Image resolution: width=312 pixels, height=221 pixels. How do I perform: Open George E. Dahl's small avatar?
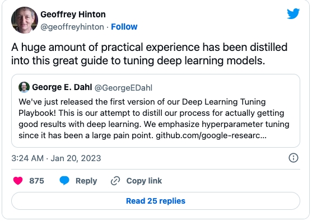click(24, 87)
